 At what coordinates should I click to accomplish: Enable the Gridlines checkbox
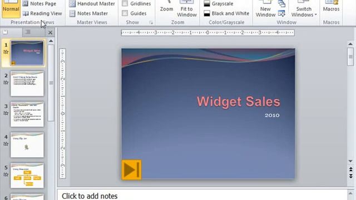125,4
